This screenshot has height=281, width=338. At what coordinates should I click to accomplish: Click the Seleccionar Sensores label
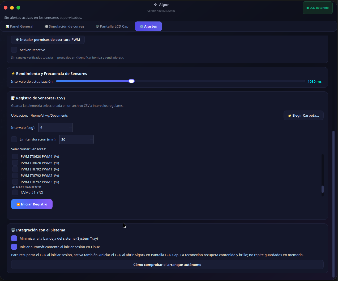tap(29, 149)
